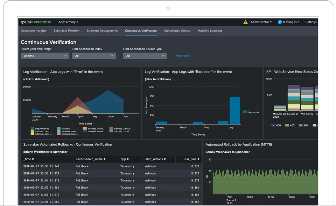The image size is (336, 206).
Task: Click the yellow warning triangle icon
Action: 245,22
